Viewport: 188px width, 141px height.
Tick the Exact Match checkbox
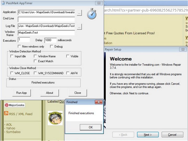tap(35, 61)
